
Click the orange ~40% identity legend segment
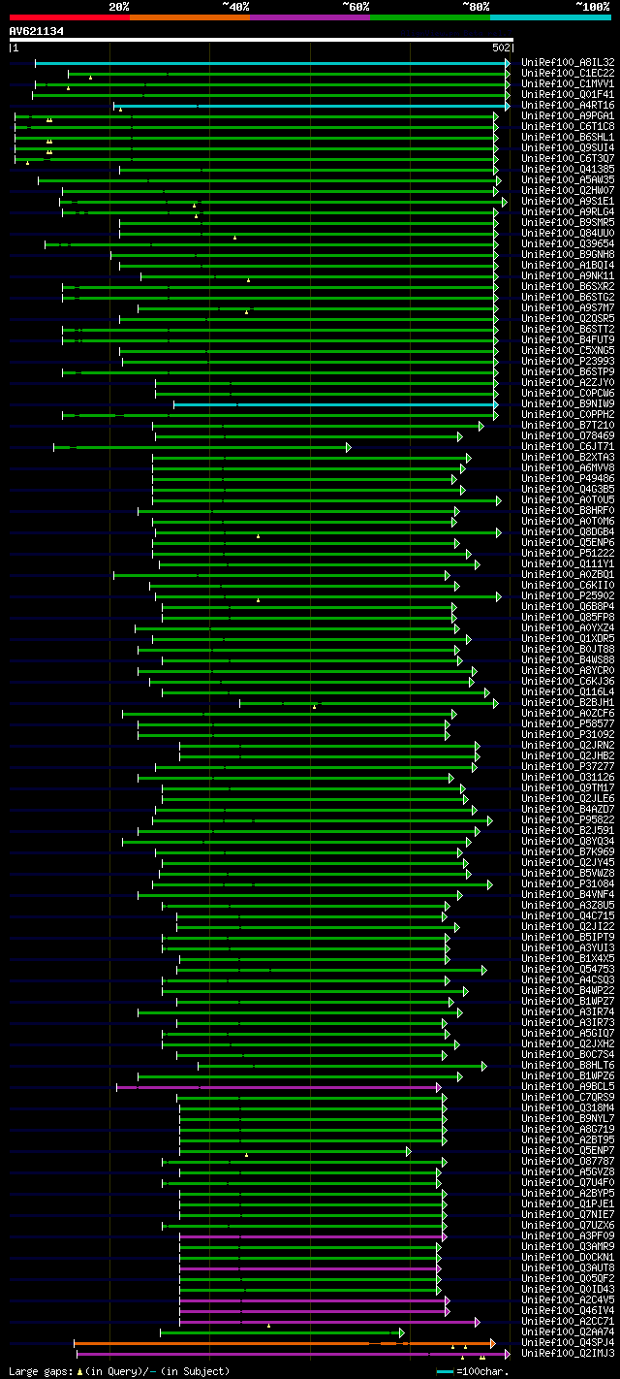pos(190,16)
